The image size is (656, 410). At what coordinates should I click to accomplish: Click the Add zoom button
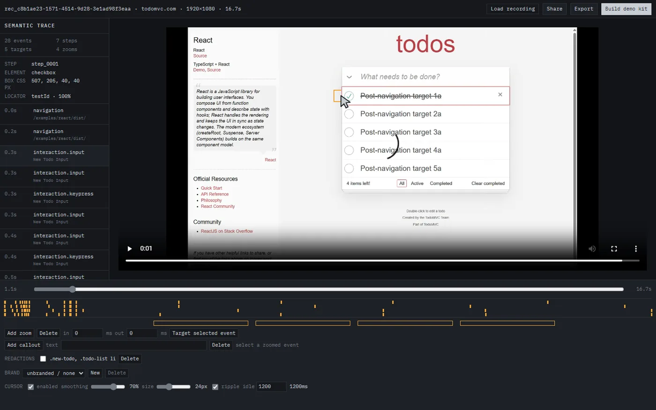[19, 333]
